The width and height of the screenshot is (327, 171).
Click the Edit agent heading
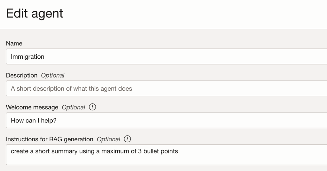[35, 13]
